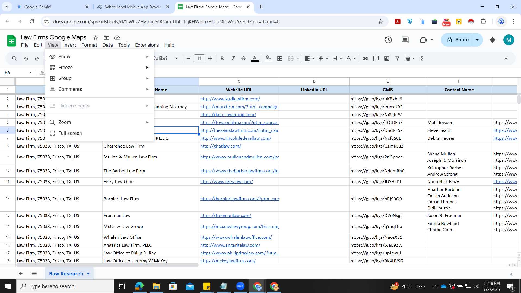Open the Zoom submenu
The image size is (521, 293).
100,122
